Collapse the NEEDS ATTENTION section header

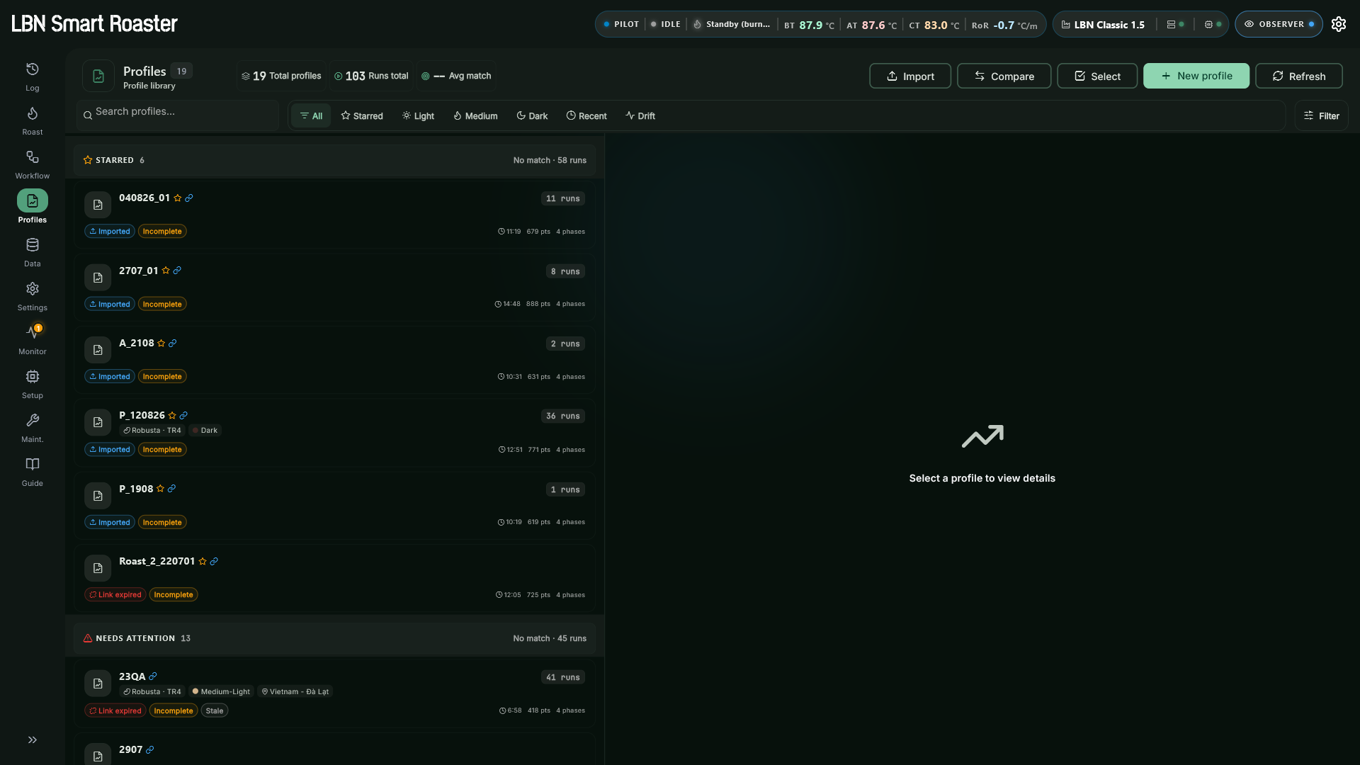click(334, 638)
